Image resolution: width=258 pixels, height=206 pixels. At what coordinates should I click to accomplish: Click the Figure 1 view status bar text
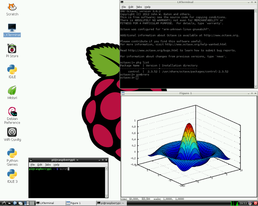152,199
